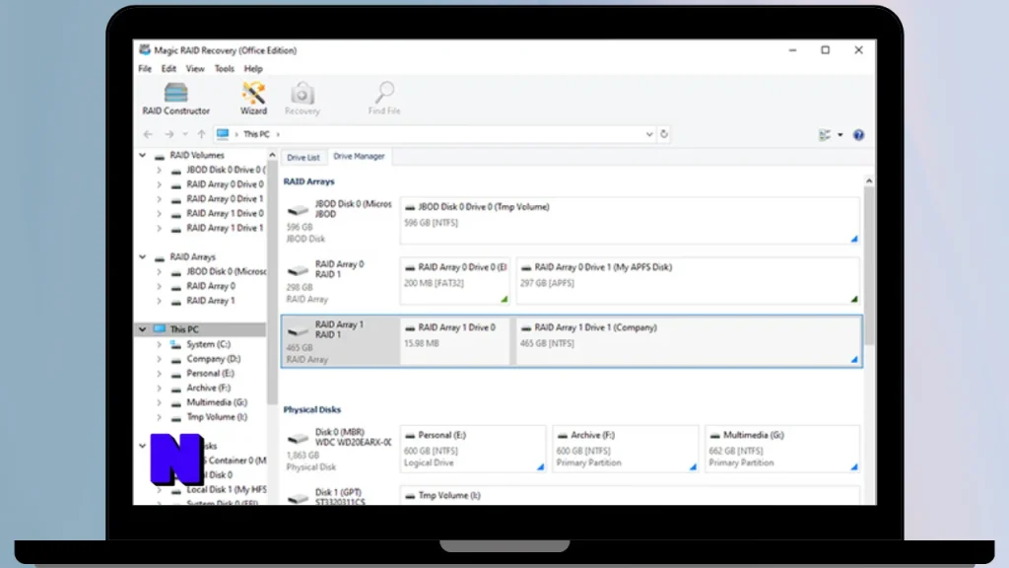Select RAID Array 1 Drive 1 (Company) partition
This screenshot has height=568, width=1009.
[x=688, y=341]
